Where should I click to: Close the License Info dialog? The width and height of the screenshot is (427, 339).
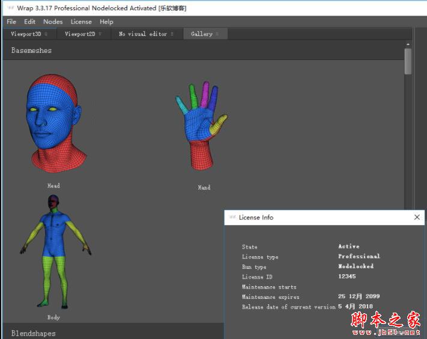(417, 217)
